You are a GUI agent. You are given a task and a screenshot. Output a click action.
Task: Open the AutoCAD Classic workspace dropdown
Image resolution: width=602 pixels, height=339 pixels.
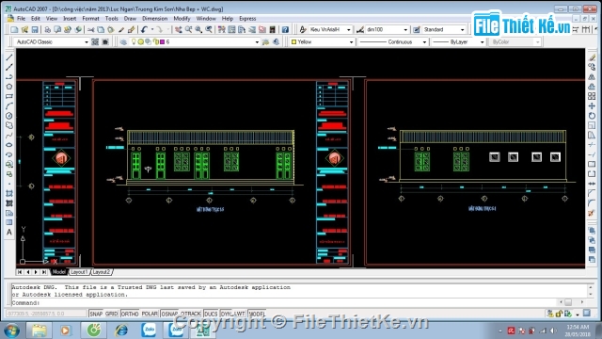(52, 41)
